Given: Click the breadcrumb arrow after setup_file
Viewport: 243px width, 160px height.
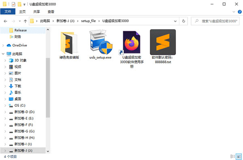Looking at the screenshot, I should (99, 21).
